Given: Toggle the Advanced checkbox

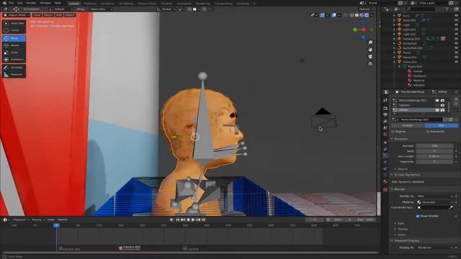Looking at the screenshot, I should (428, 132).
